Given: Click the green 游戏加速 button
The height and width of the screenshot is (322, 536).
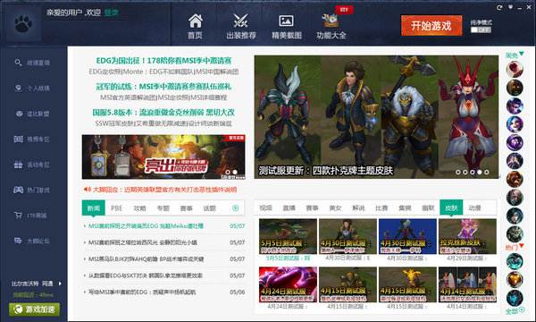Looking at the screenshot, I should [35, 309].
